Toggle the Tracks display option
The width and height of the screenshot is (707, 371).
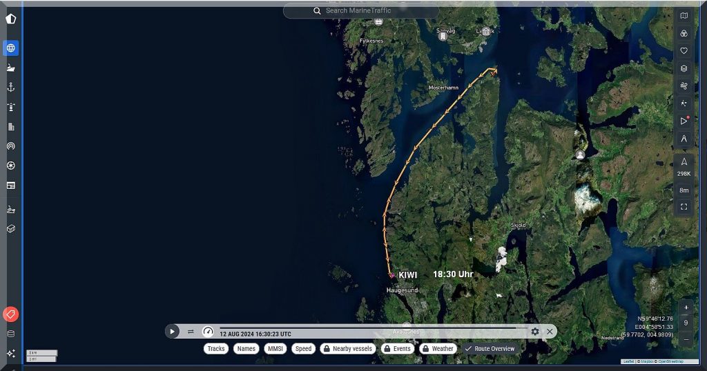(x=216, y=349)
